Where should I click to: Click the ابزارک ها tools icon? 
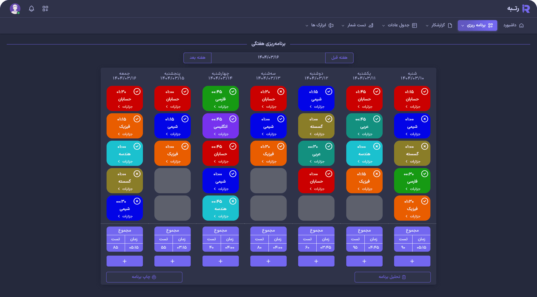point(331,25)
